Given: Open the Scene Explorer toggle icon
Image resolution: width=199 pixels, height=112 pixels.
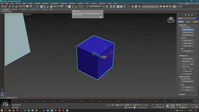Looking at the screenshot, I should click(x=111, y=7).
